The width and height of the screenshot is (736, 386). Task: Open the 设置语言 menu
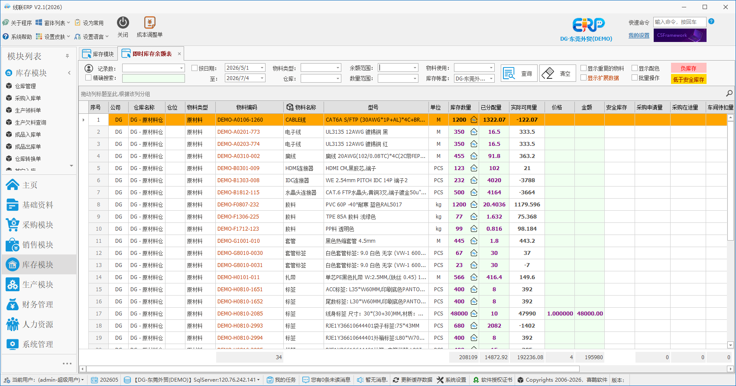91,37
